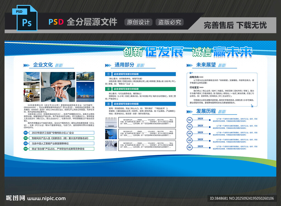Click the 03 bullet icon beside 当选中国人工智能

(26, 143)
